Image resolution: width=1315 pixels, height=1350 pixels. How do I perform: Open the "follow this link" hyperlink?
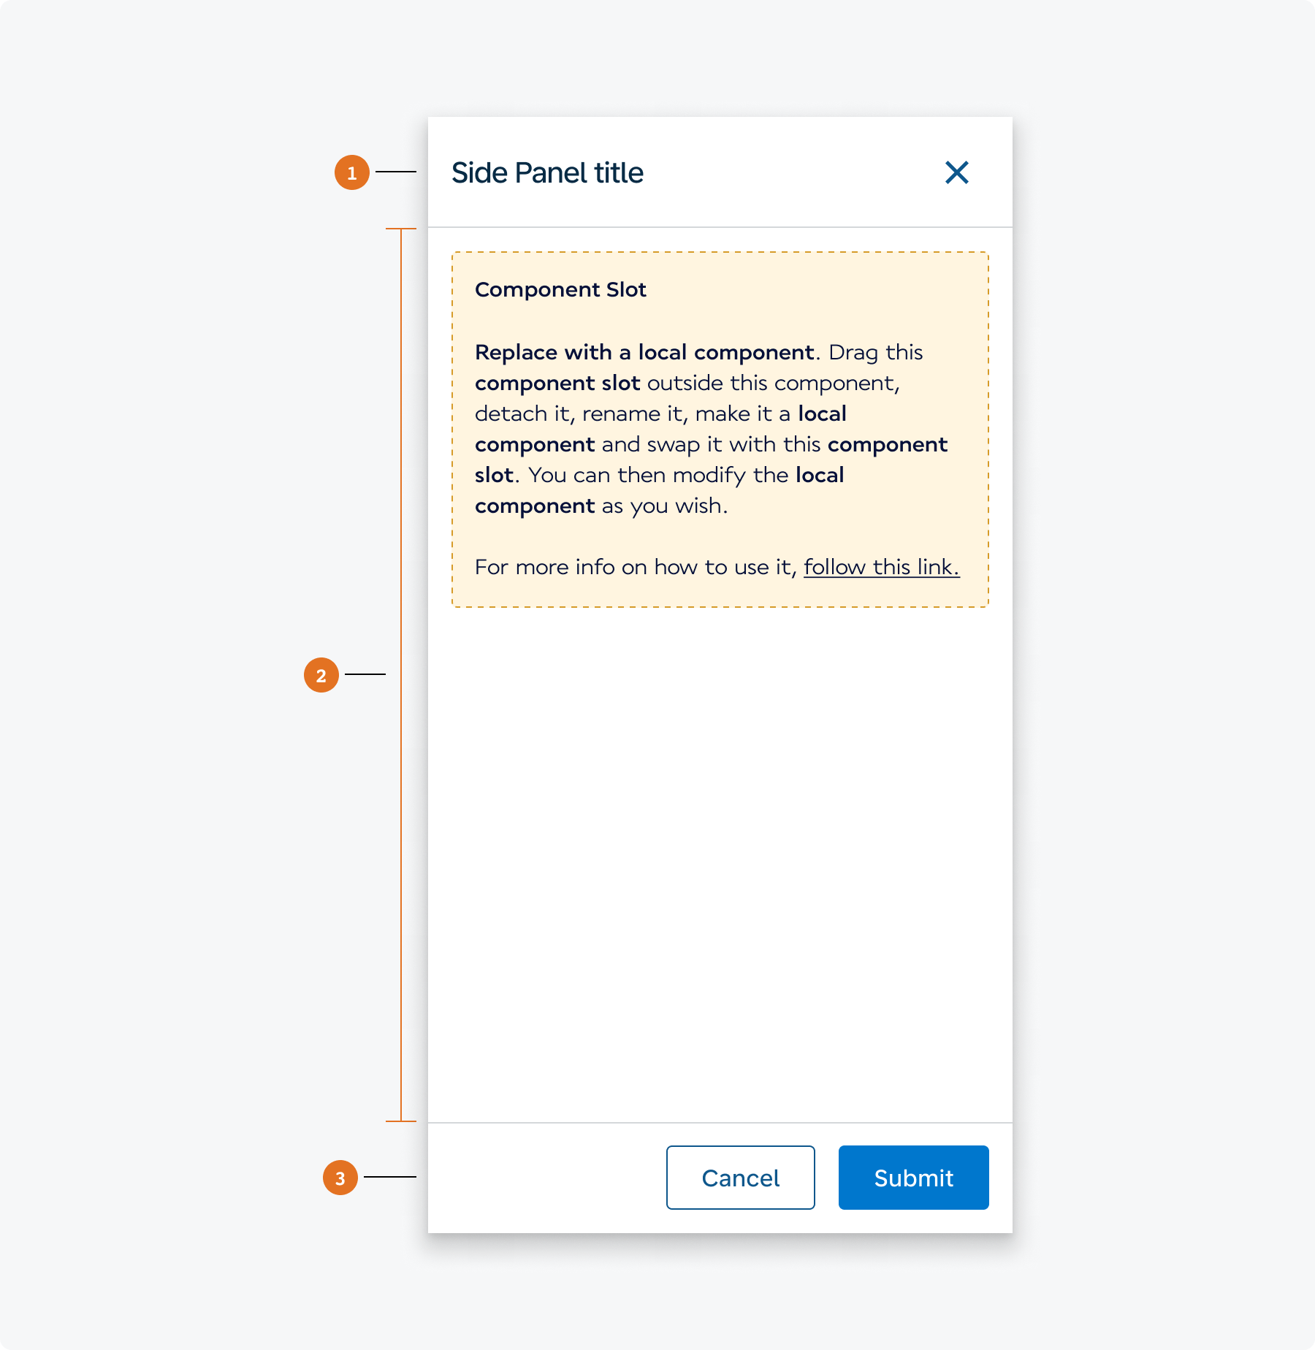[x=881, y=567]
